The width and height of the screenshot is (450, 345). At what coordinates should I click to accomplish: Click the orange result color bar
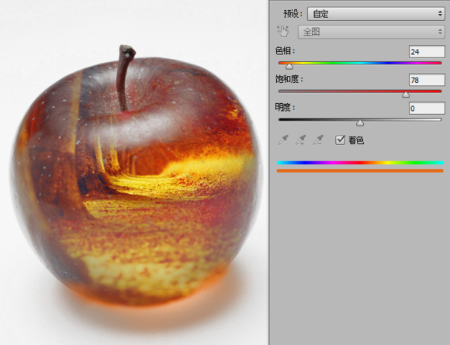coord(360,171)
